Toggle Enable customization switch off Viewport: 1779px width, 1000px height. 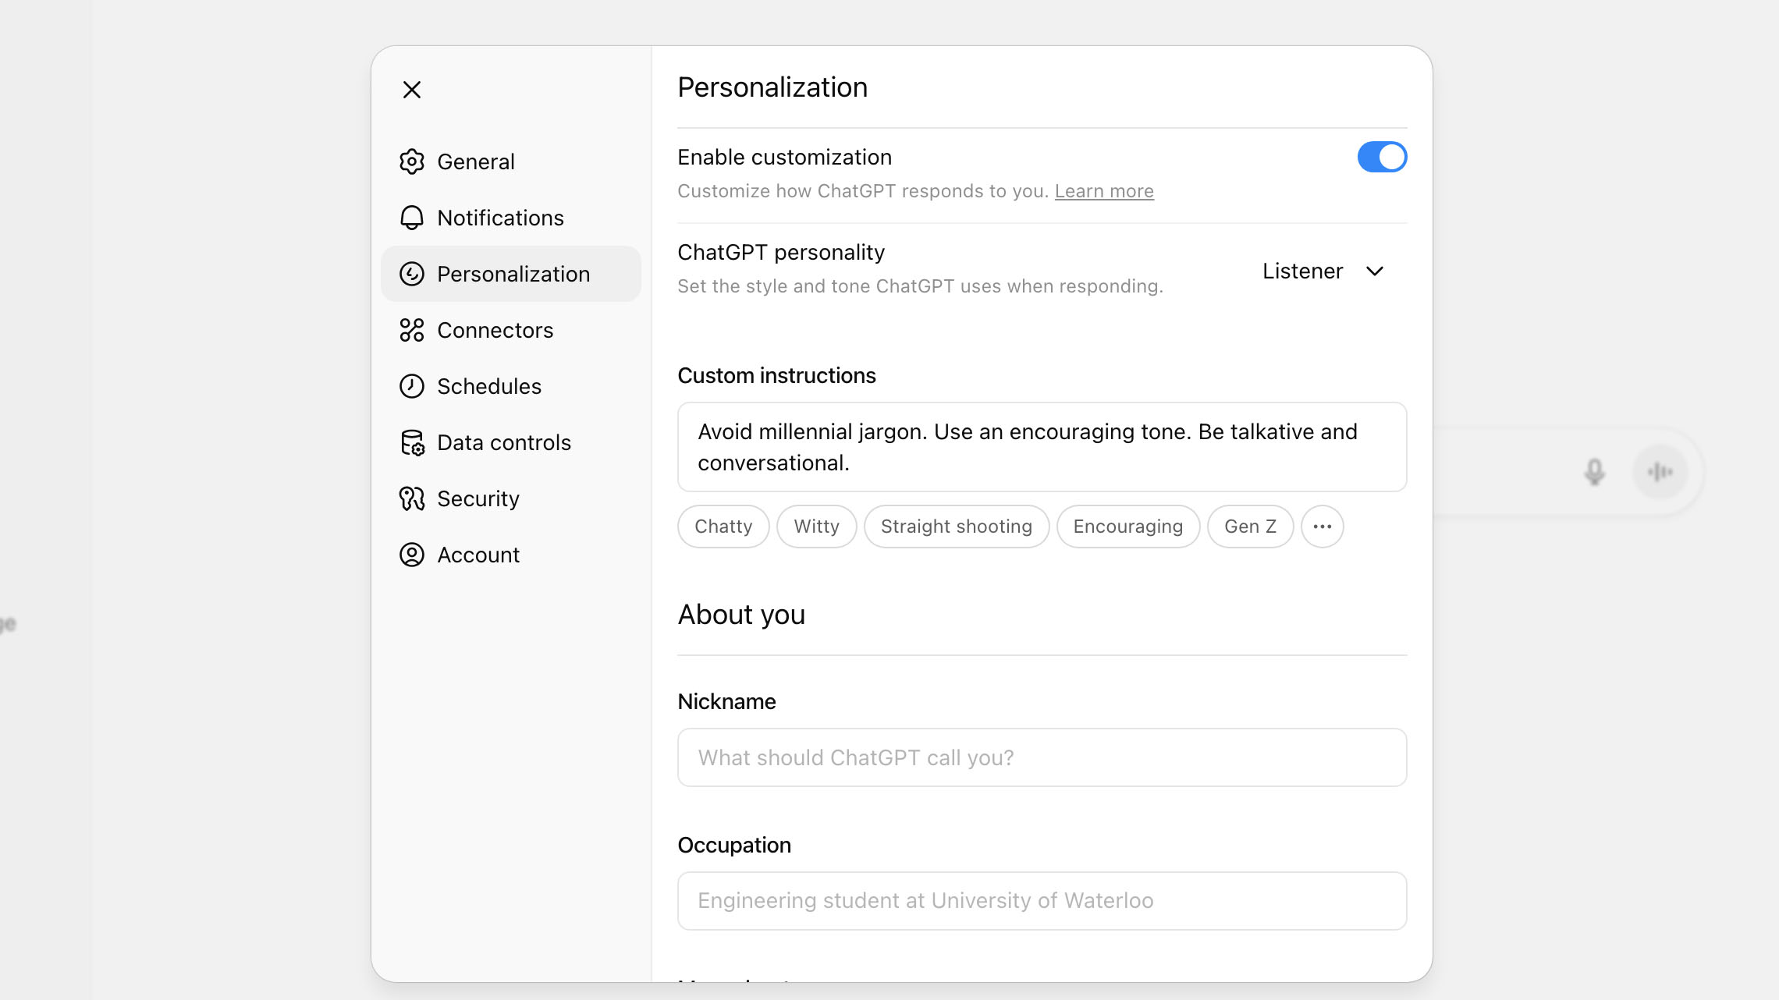point(1382,157)
